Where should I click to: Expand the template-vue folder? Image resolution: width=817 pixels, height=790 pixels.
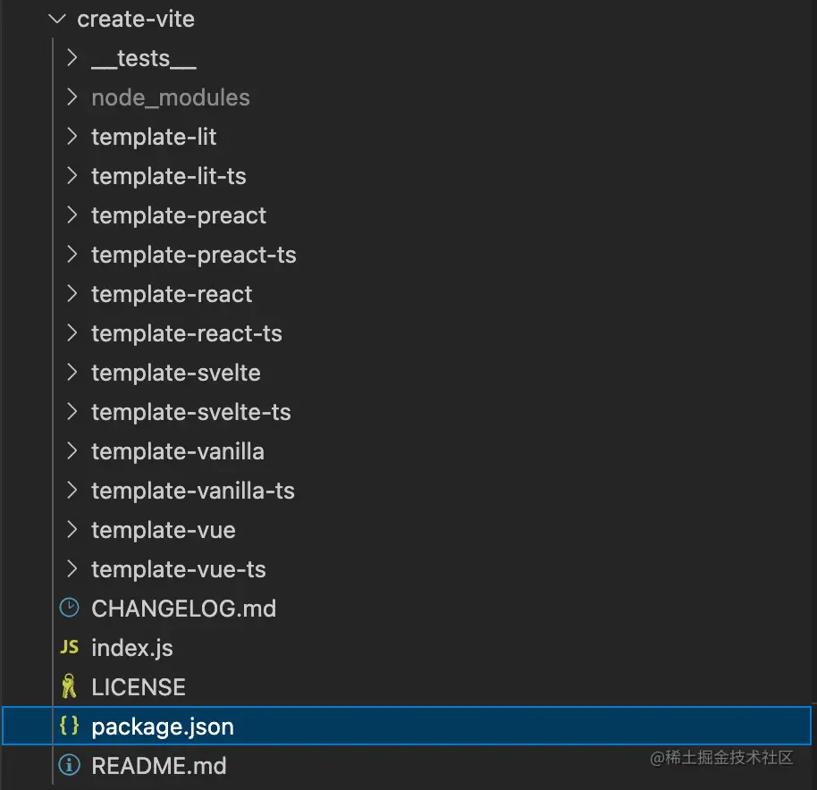tap(163, 530)
